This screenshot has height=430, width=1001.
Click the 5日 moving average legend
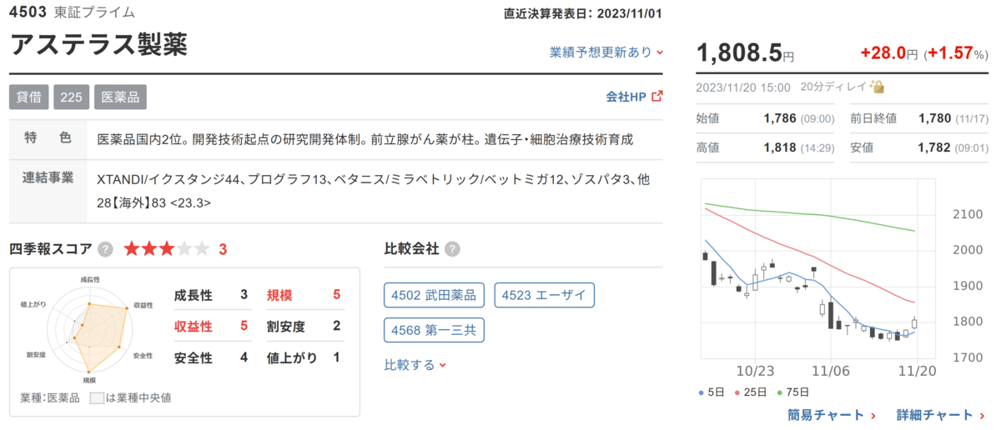pos(712,392)
